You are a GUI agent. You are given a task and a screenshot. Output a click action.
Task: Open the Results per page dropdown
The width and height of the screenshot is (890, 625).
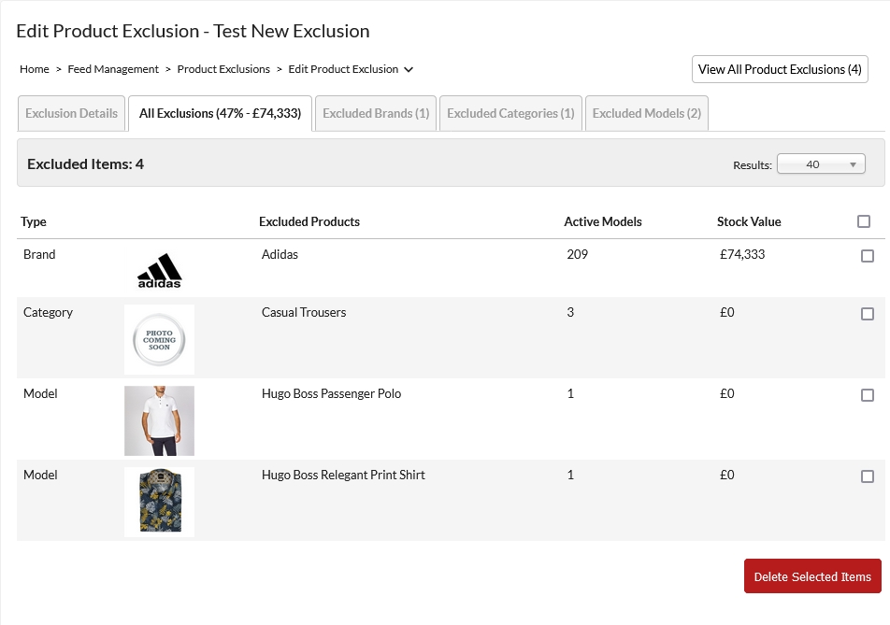point(821,164)
